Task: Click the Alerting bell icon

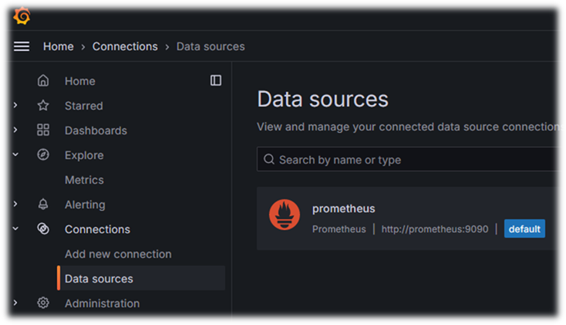Action: [43, 205]
